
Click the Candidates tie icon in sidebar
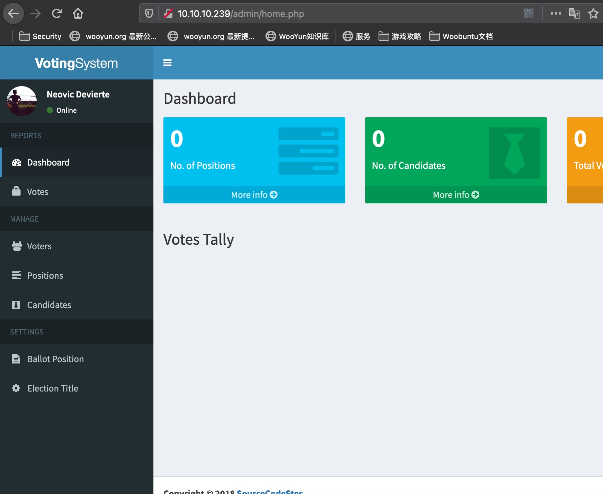(x=16, y=305)
